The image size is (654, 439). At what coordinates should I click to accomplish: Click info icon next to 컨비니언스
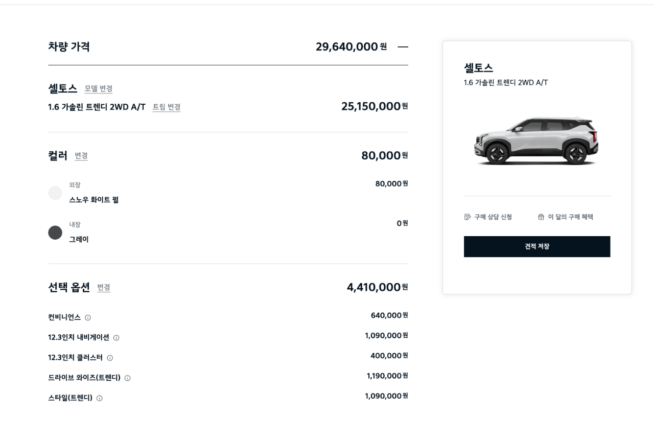(88, 318)
